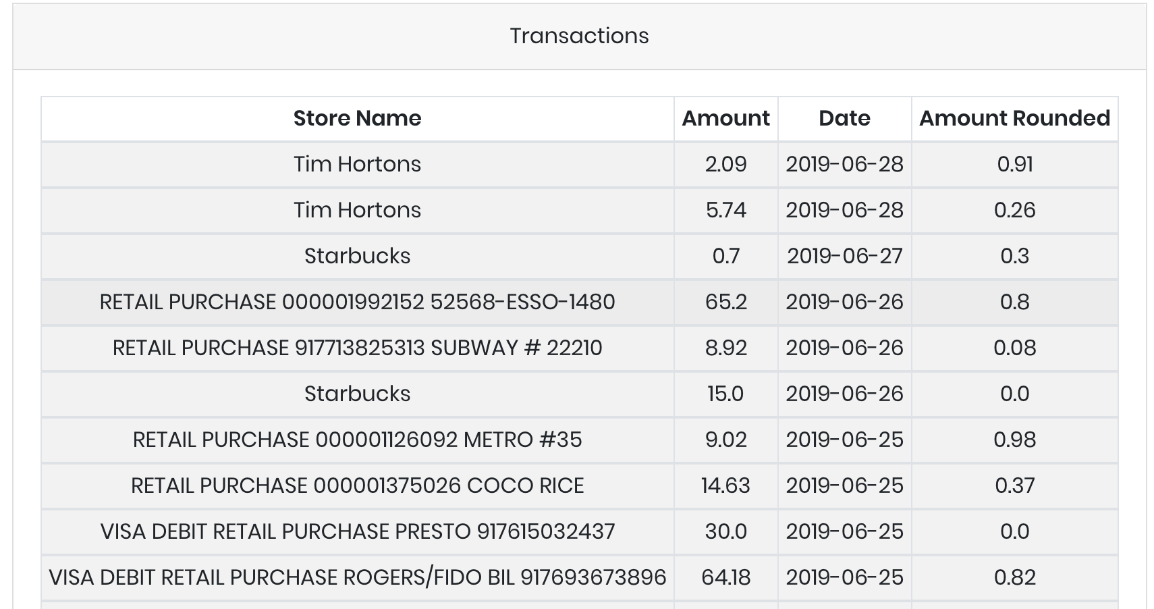Image resolution: width=1154 pixels, height=609 pixels.
Task: Click the Starbucks store name beside 15.0
Action: tap(357, 394)
